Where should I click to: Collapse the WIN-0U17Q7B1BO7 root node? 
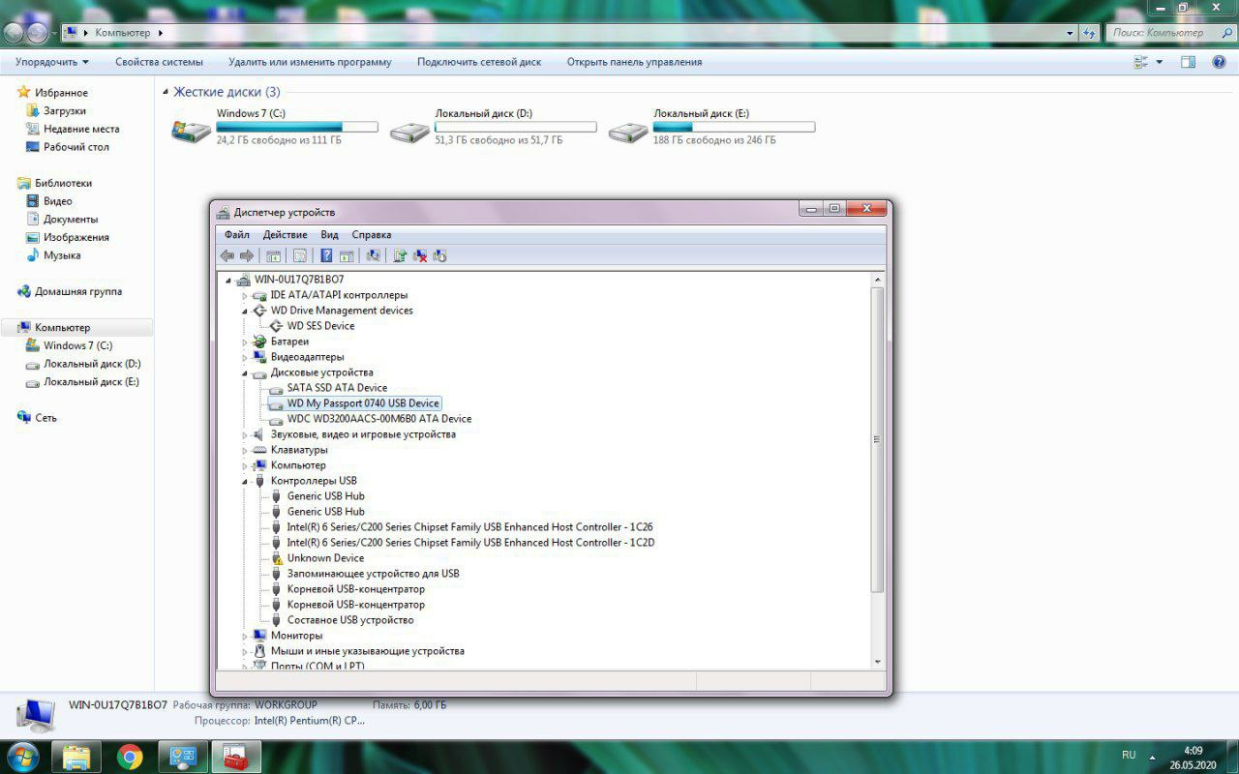click(x=229, y=280)
